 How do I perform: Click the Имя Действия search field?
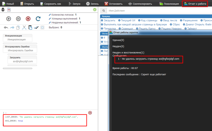pos(156,11)
